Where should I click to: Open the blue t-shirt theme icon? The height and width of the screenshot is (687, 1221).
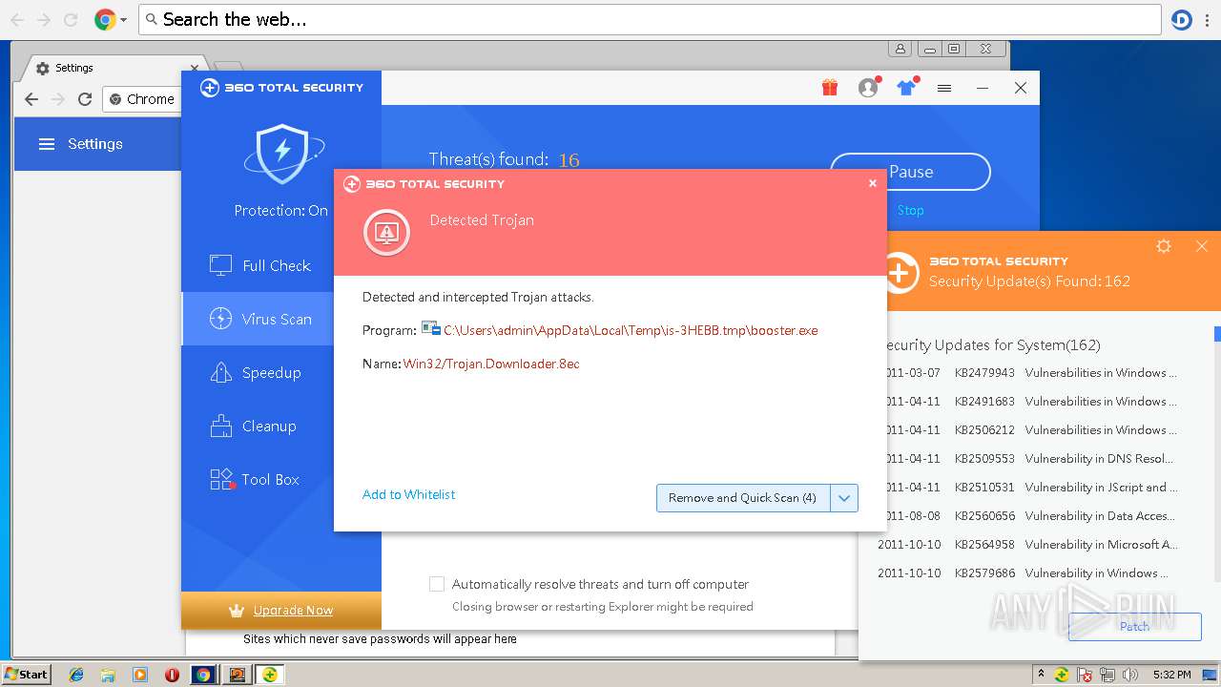(x=906, y=88)
